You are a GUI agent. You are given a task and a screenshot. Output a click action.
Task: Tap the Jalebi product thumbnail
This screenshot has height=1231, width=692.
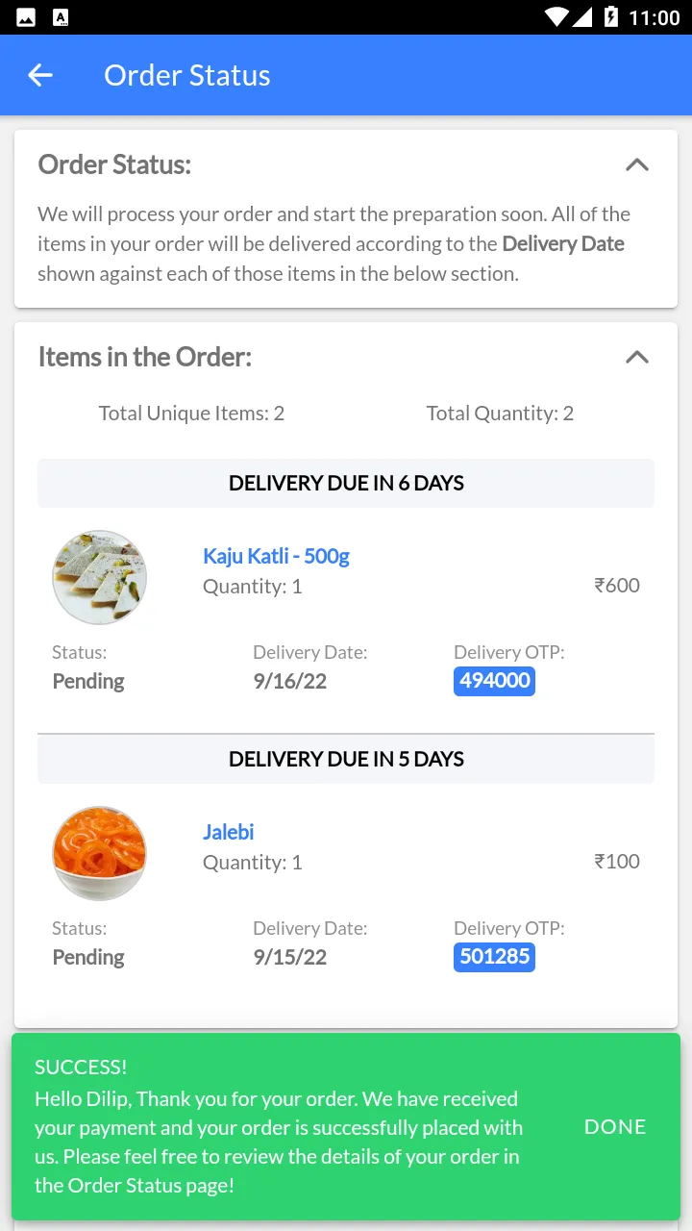click(x=99, y=853)
